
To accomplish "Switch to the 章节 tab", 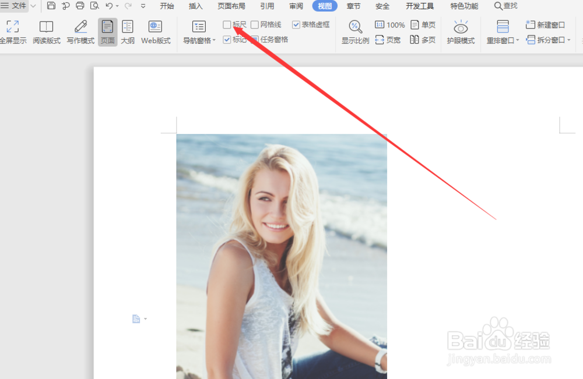I will [x=354, y=6].
